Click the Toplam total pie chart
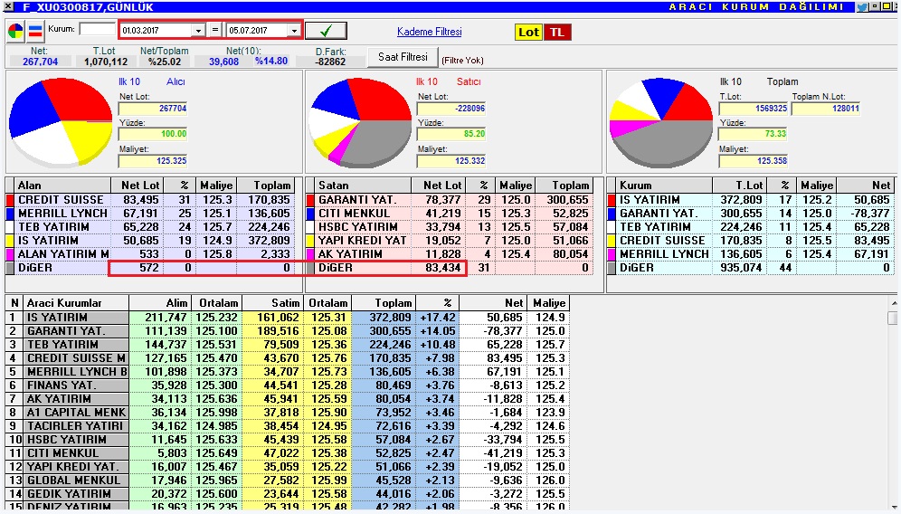The height and width of the screenshot is (514, 901). [x=660, y=122]
